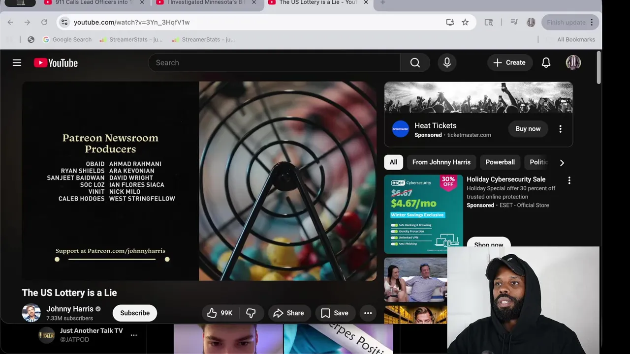
Task: Open the YouTube account avatar menu
Action: 573,62
